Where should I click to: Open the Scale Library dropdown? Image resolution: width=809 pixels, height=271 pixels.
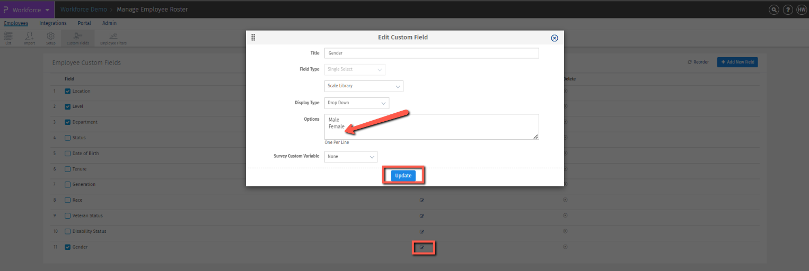pos(364,86)
